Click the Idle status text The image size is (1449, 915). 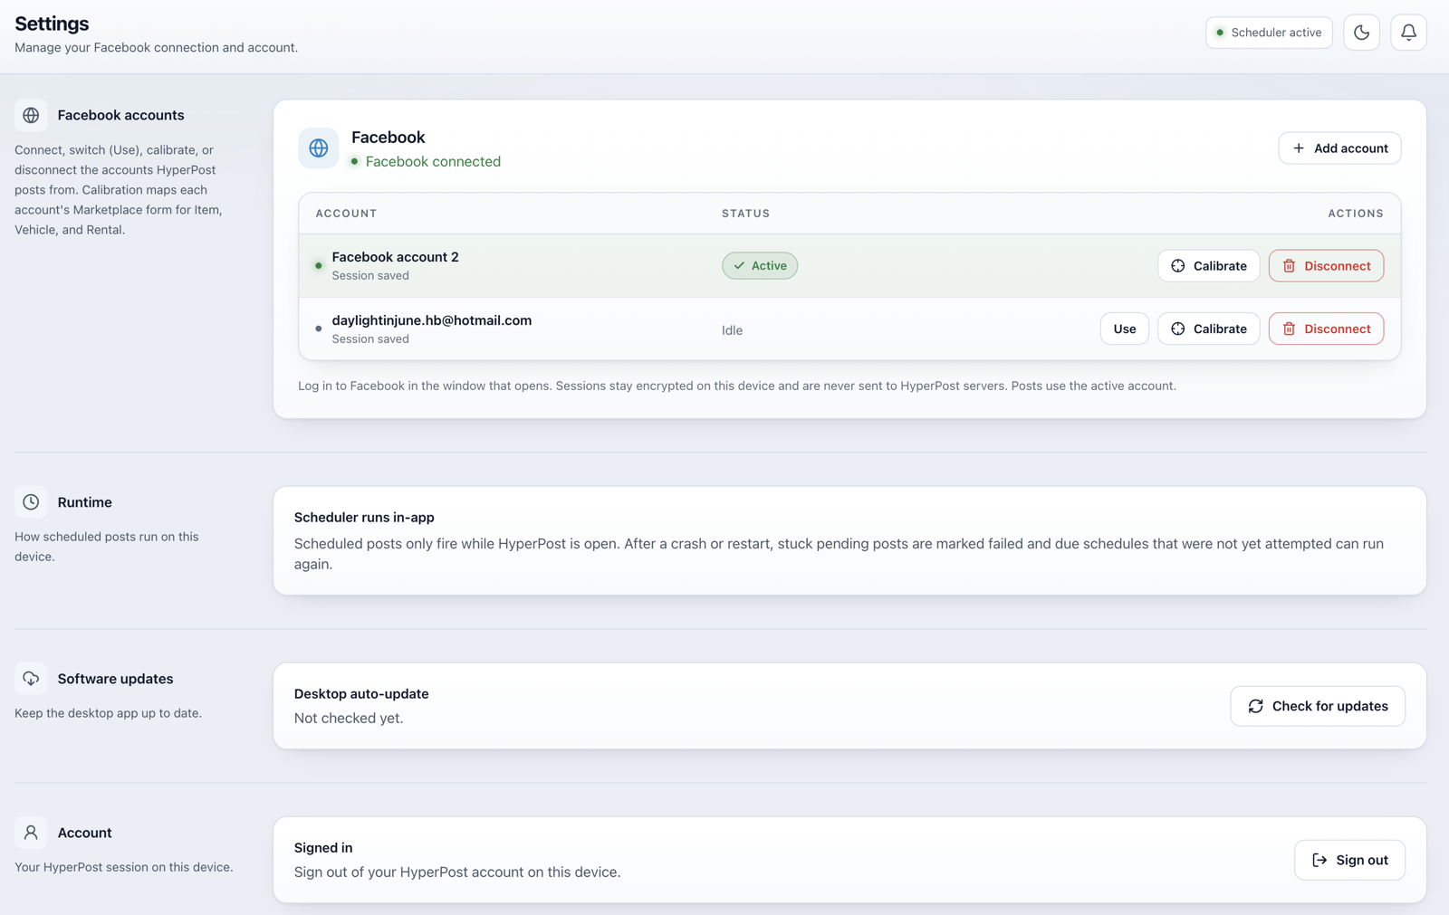732,330
